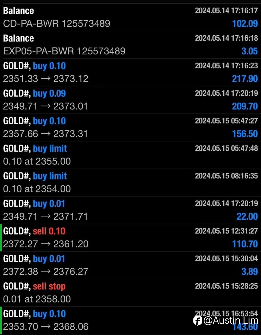The width and height of the screenshot is (261, 335).
Task: Select timestamp 2024.05.15 05:47:48
Action: click(226, 148)
